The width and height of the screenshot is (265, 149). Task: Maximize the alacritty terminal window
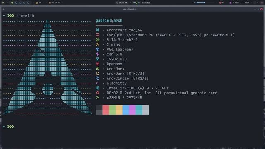point(258,9)
